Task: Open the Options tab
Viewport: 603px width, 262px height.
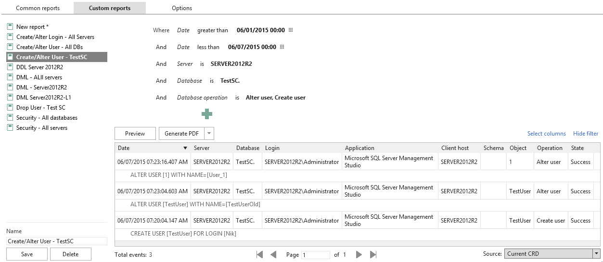Action: (x=182, y=8)
